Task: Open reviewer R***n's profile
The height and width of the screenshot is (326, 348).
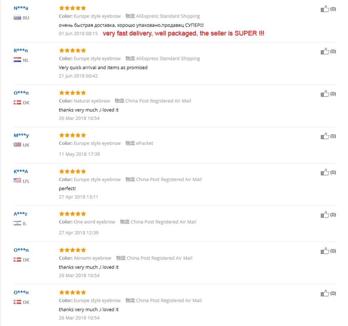Action: 21,51
